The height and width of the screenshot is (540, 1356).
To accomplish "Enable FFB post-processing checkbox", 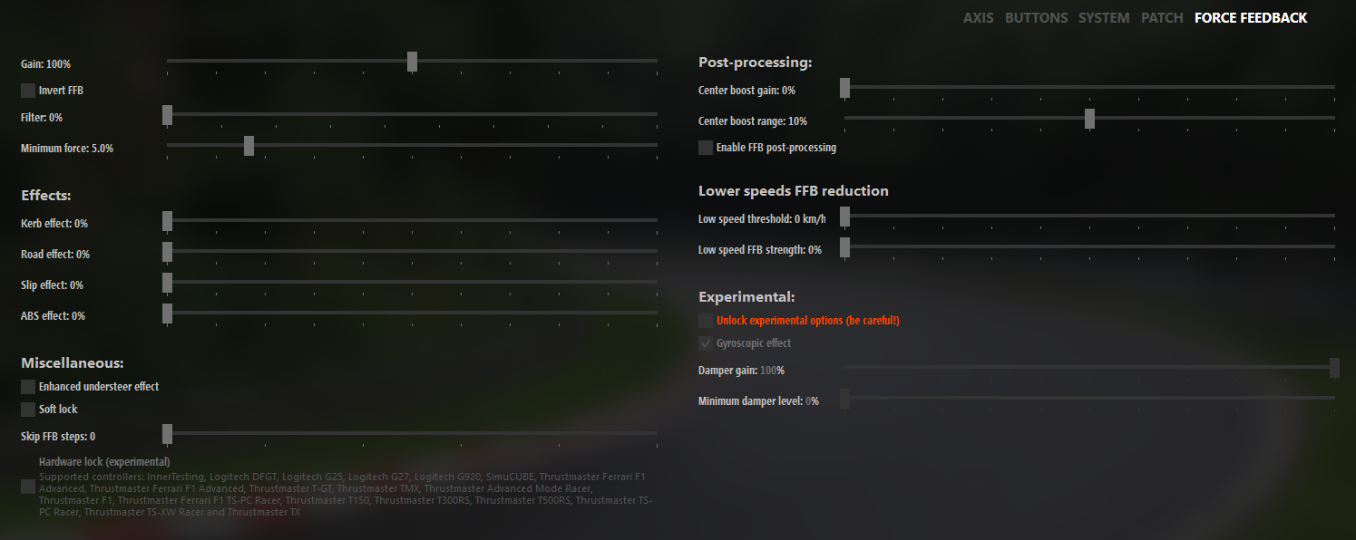I will pos(706,148).
